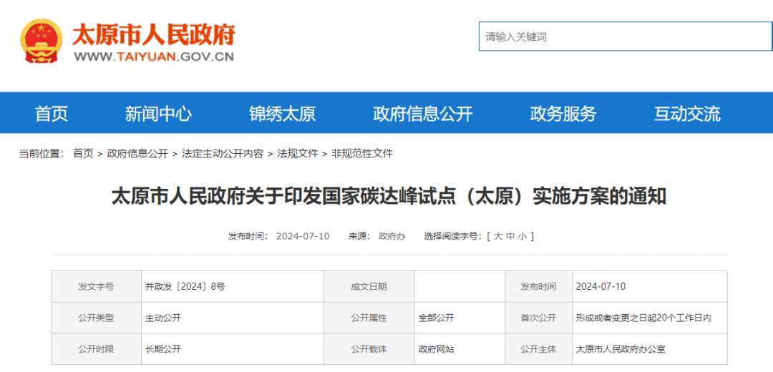This screenshot has width=773, height=372.
Task: Click the 主动公开 table cell
Action: [x=233, y=318]
